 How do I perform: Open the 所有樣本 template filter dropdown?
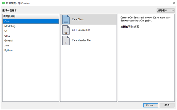click(165, 11)
